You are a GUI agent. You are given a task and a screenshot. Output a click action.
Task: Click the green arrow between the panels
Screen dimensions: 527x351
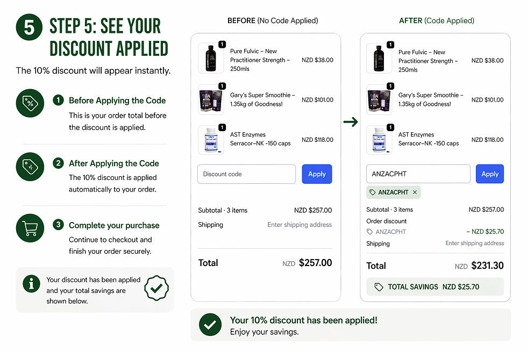pyautogui.click(x=351, y=123)
